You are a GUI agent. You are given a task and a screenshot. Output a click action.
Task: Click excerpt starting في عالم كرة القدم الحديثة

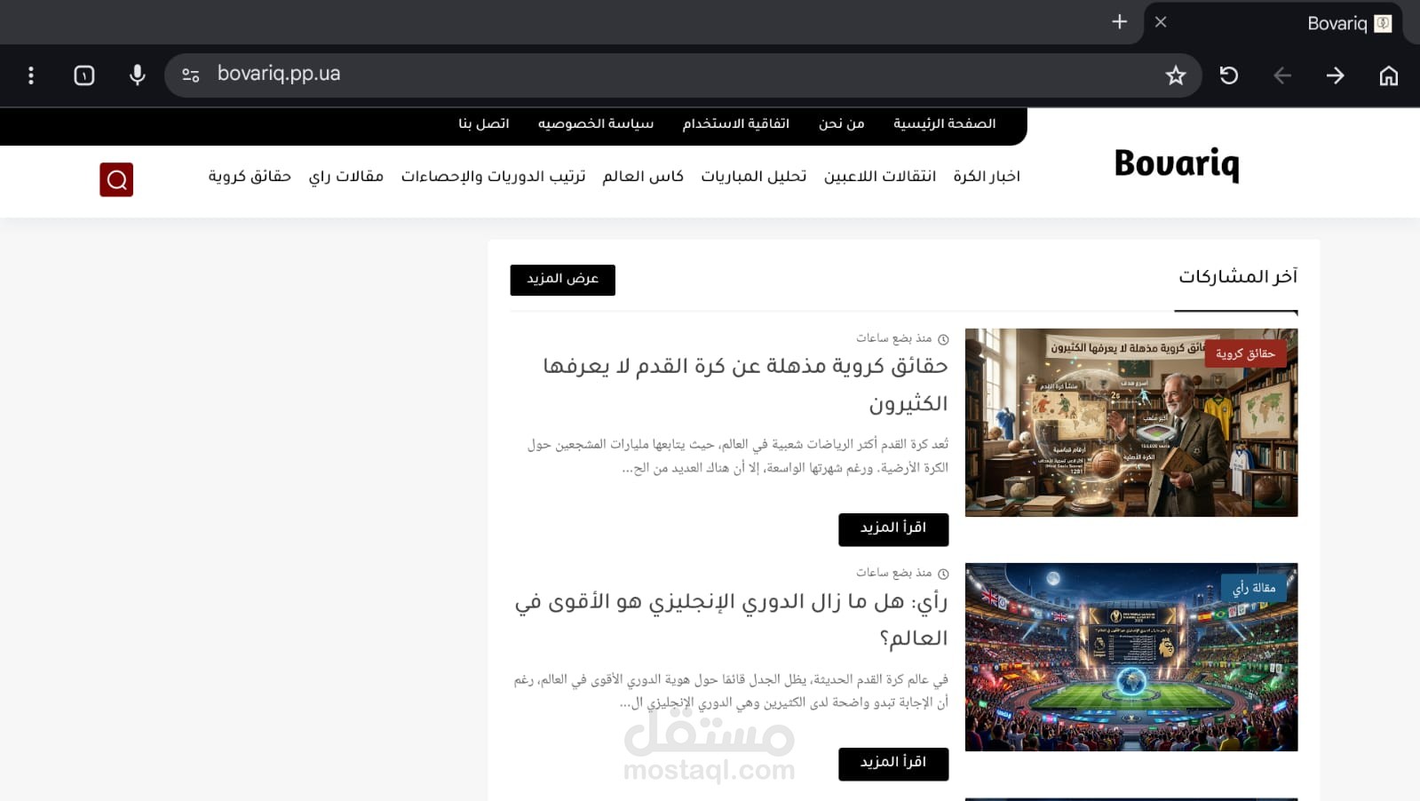(731, 691)
